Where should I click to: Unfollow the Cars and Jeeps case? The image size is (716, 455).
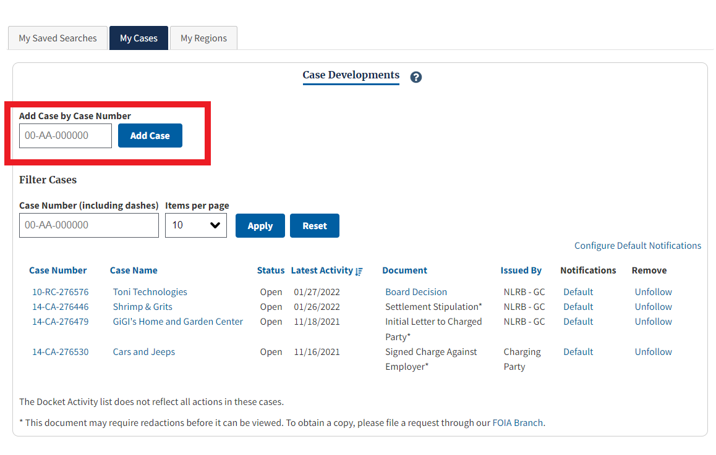(653, 352)
